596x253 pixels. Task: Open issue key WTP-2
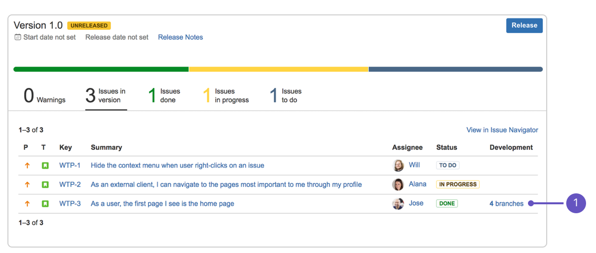coord(70,184)
